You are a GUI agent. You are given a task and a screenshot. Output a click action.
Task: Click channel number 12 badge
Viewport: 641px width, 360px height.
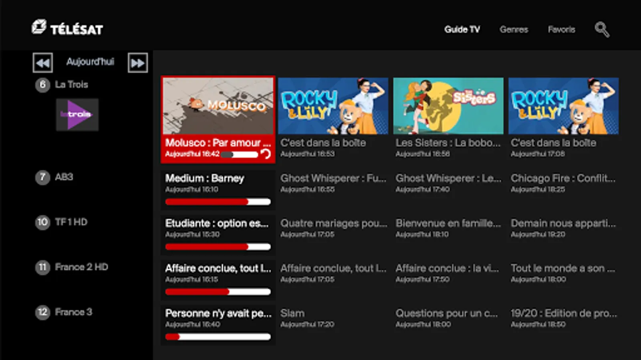[x=42, y=312]
